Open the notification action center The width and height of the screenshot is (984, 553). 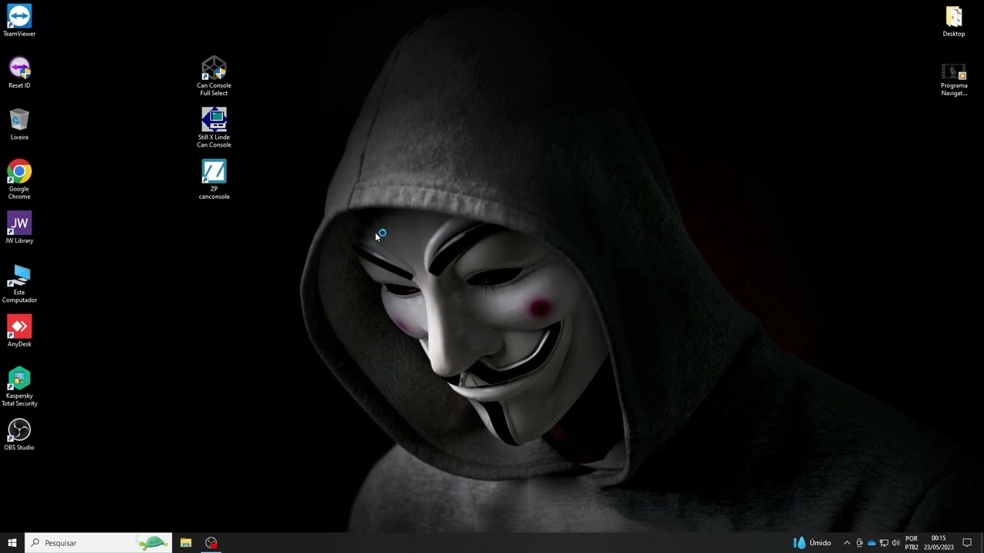click(x=968, y=543)
